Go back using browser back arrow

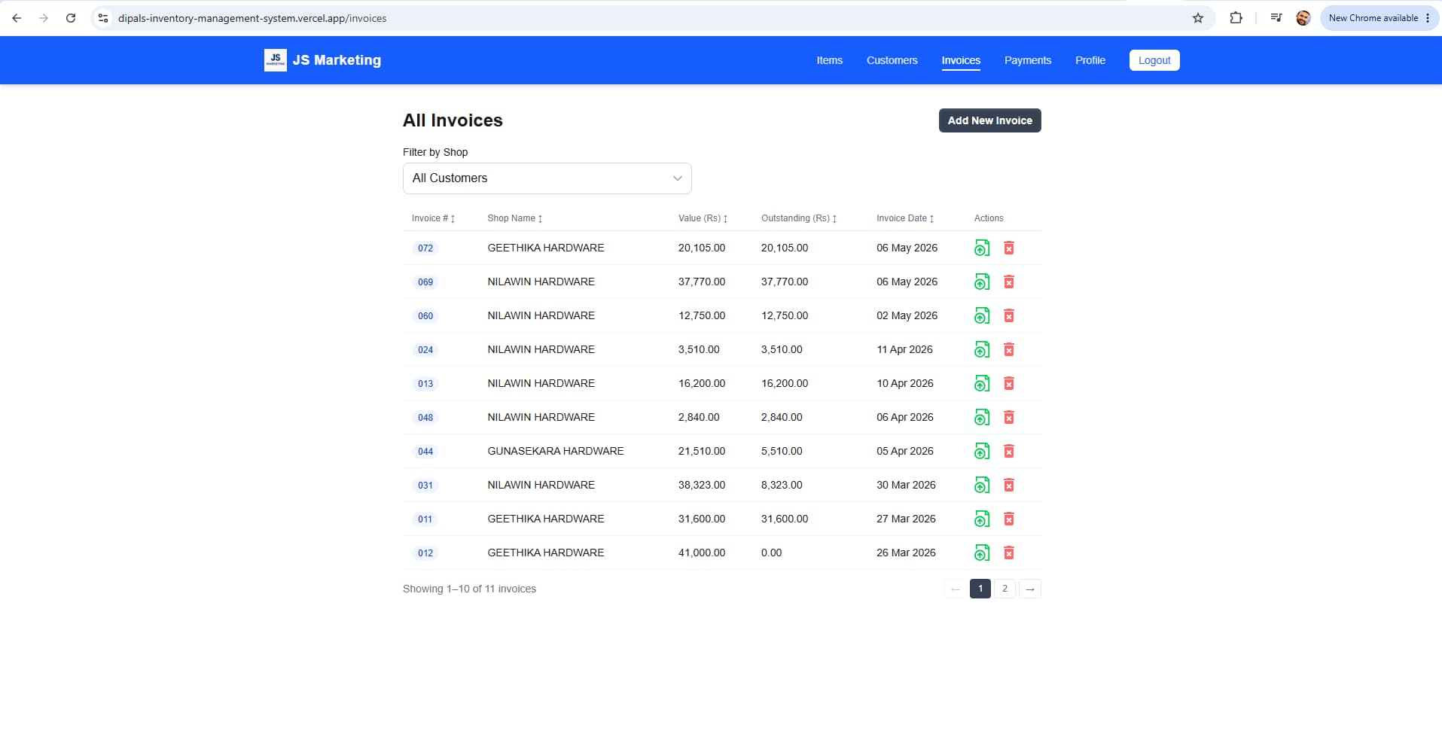point(17,18)
